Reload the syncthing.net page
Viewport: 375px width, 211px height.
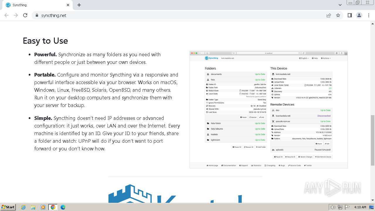coord(25,15)
